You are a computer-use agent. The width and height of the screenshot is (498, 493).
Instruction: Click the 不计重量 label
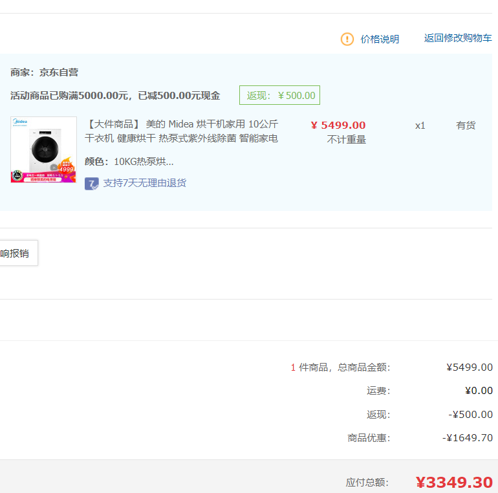pos(346,140)
